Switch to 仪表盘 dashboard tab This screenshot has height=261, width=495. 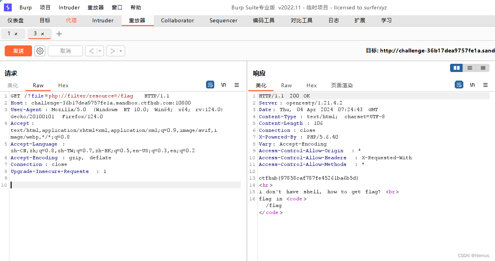pyautogui.click(x=16, y=20)
